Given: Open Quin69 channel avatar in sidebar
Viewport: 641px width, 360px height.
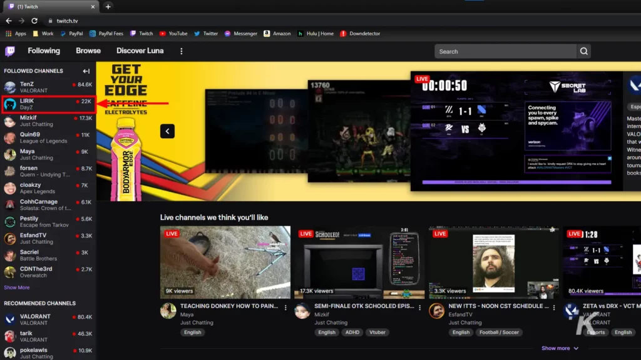Looking at the screenshot, I should tap(10, 137).
